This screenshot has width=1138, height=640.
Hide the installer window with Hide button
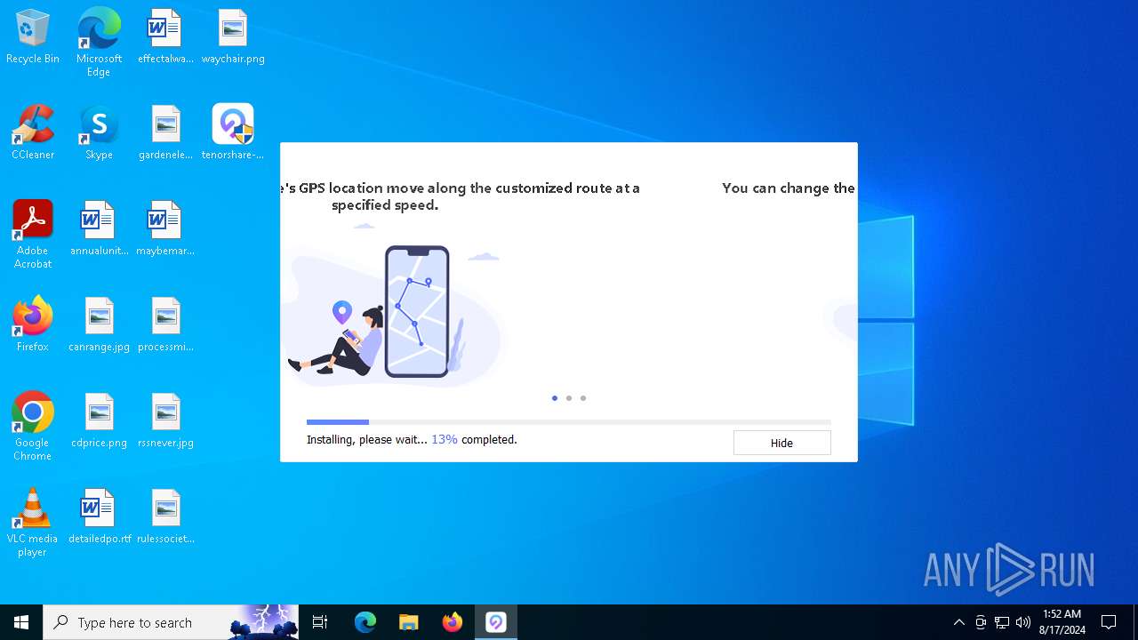click(x=781, y=443)
